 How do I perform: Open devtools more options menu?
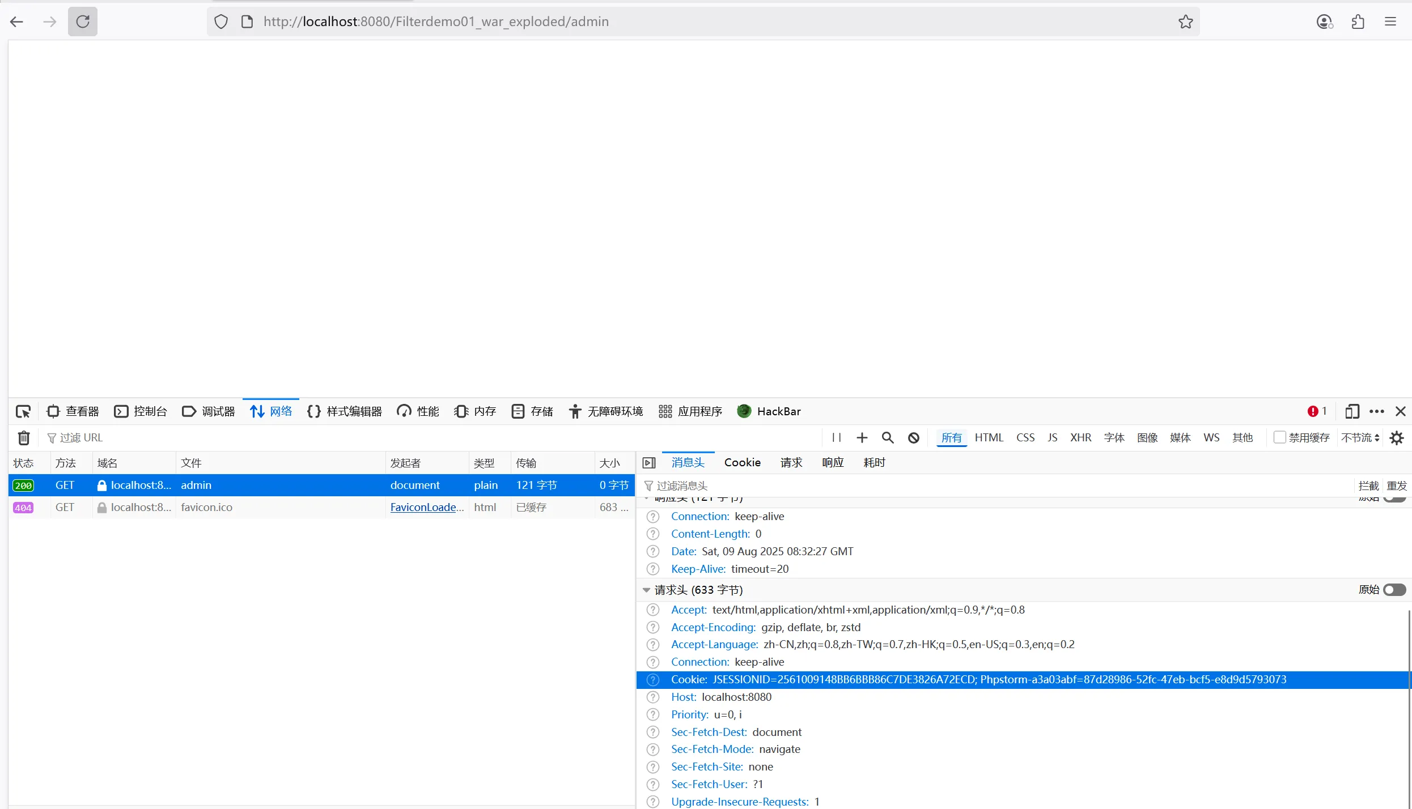[x=1377, y=411]
